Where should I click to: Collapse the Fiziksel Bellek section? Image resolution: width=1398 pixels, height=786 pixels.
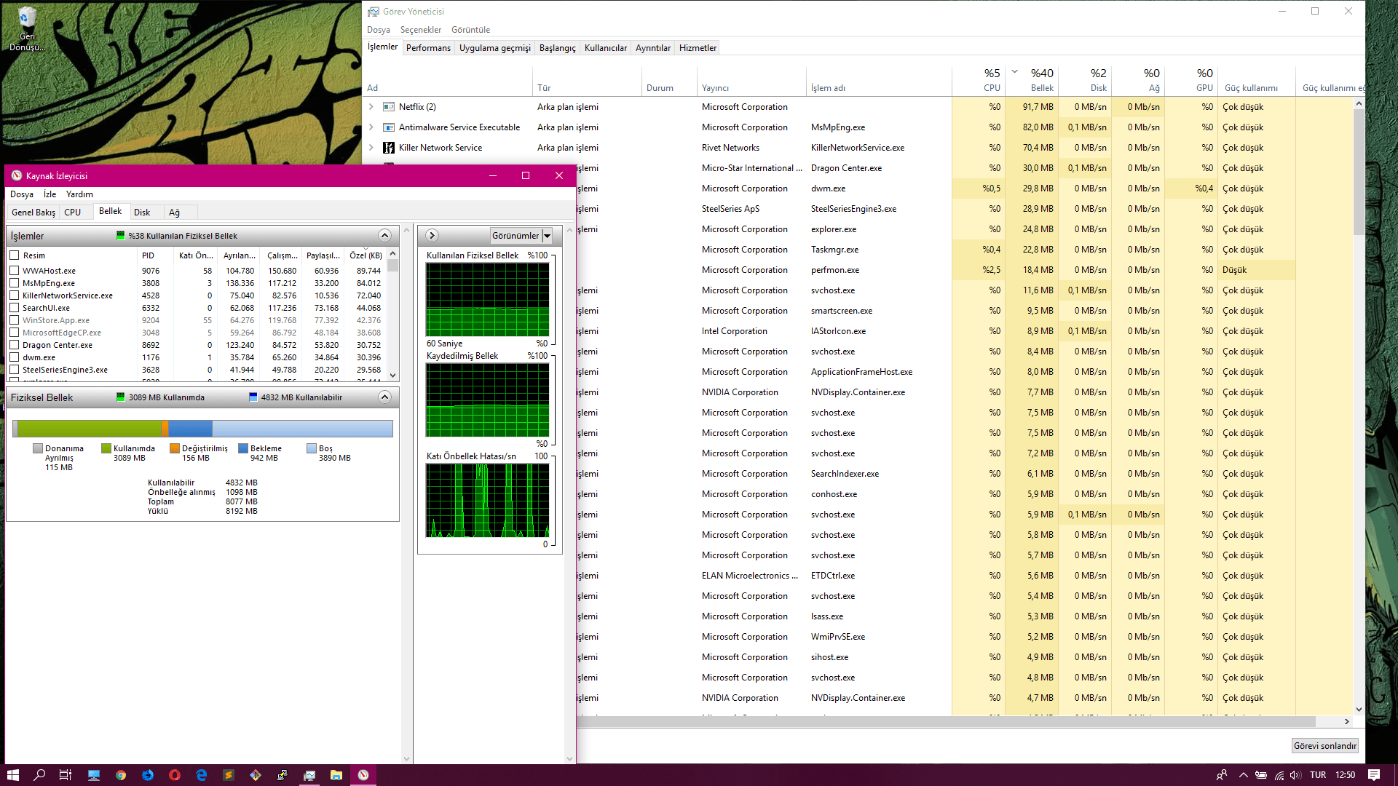point(384,397)
